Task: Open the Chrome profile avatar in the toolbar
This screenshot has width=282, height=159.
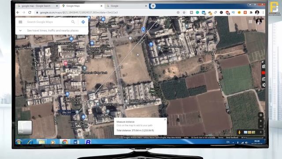Action: [257, 12]
